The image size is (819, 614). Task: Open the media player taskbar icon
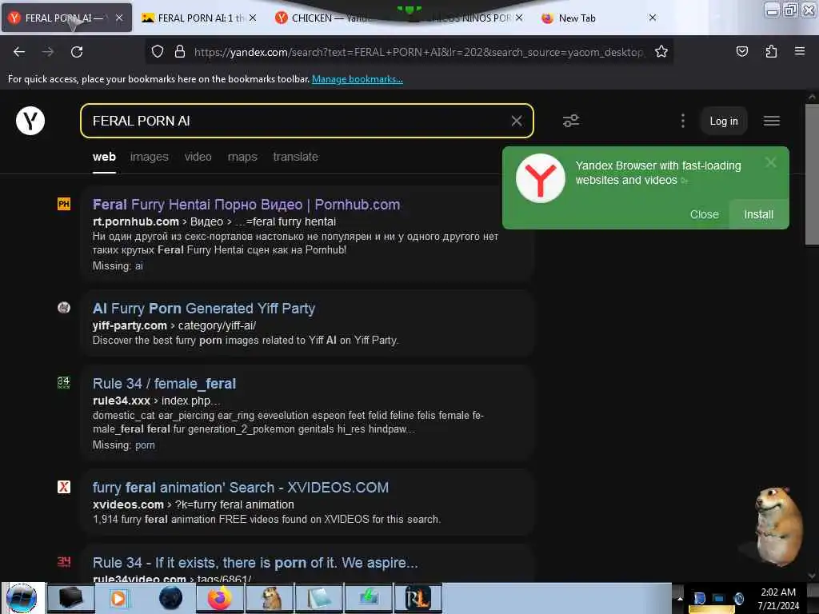click(118, 598)
